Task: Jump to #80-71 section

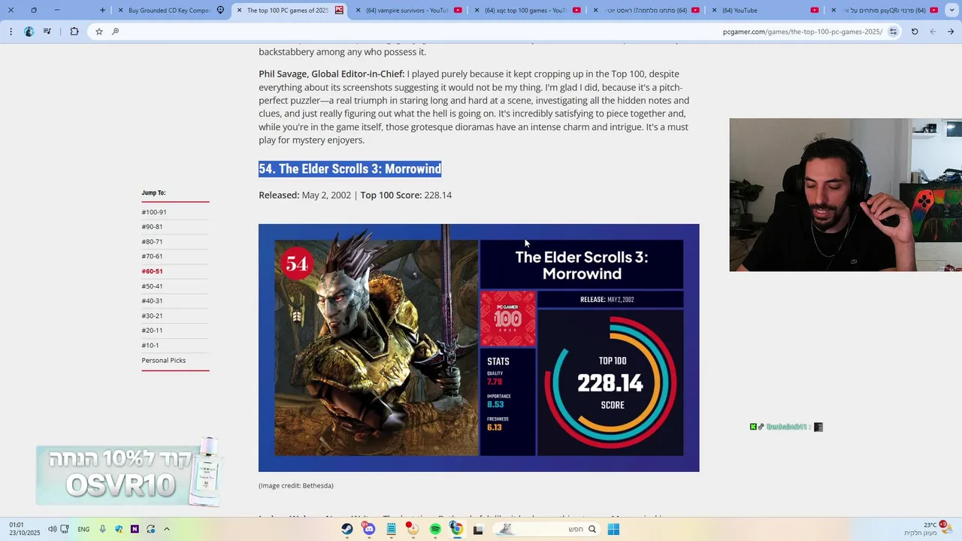Action: (x=152, y=242)
